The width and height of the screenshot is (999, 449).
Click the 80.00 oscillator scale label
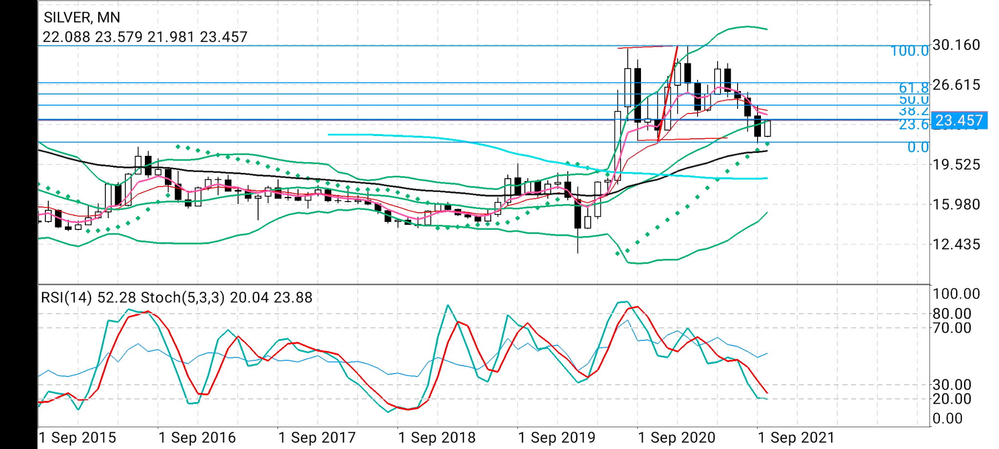(x=952, y=314)
